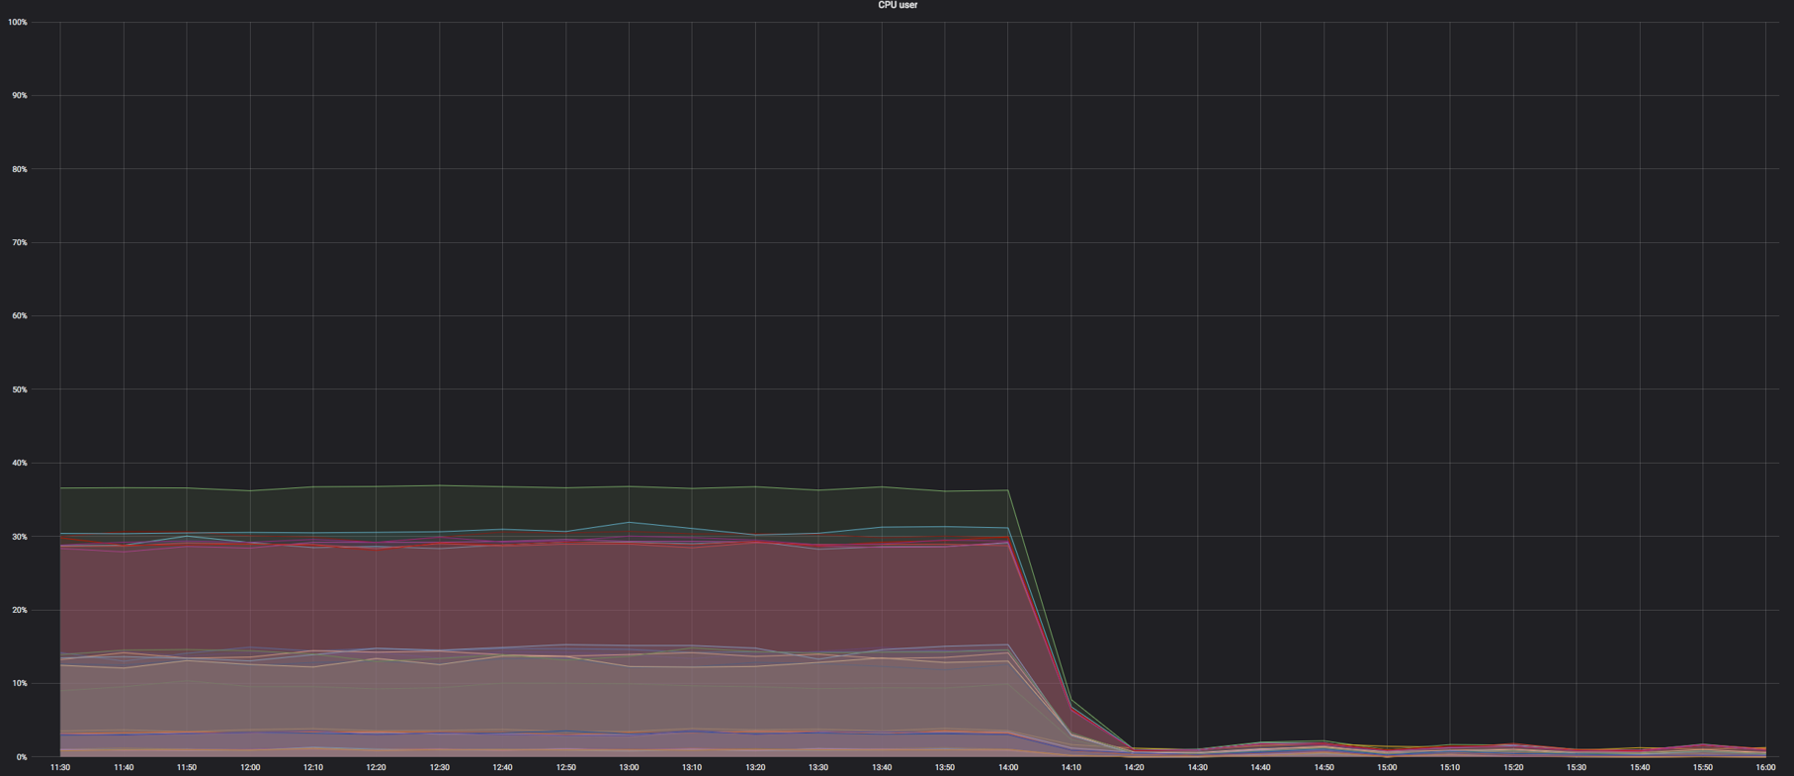Select the 14:00 time axis label
Viewport: 1794px width, 776px height.
point(1008,768)
